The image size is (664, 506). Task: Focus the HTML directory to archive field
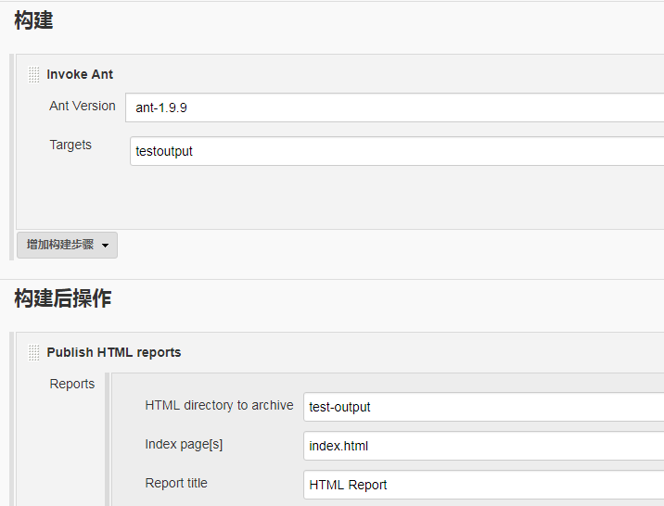483,407
